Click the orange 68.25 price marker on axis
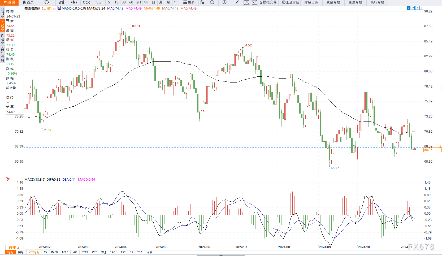 click(432, 150)
